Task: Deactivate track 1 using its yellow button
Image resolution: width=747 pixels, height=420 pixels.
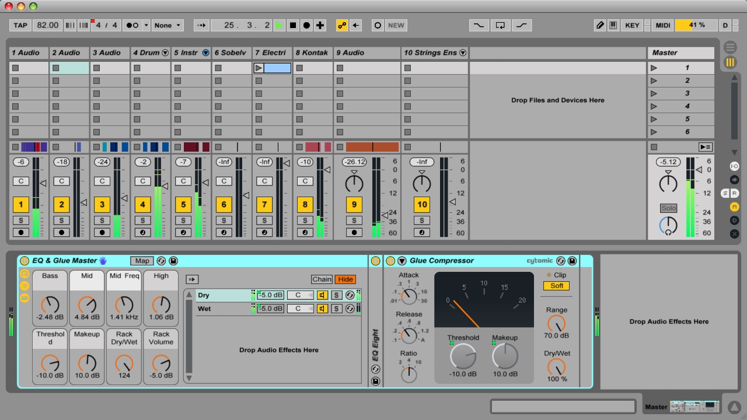Action: (x=21, y=205)
